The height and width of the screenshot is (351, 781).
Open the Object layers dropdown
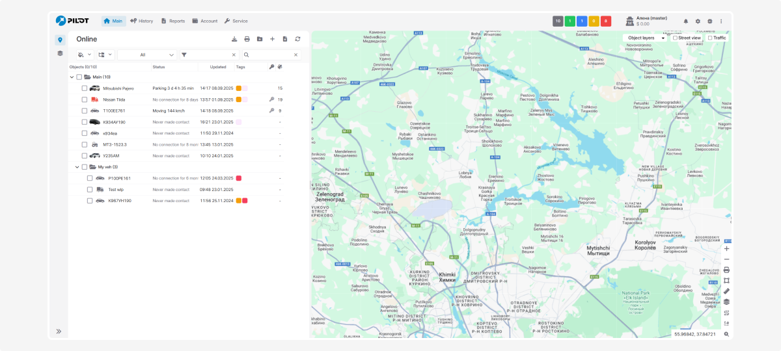[x=645, y=38]
